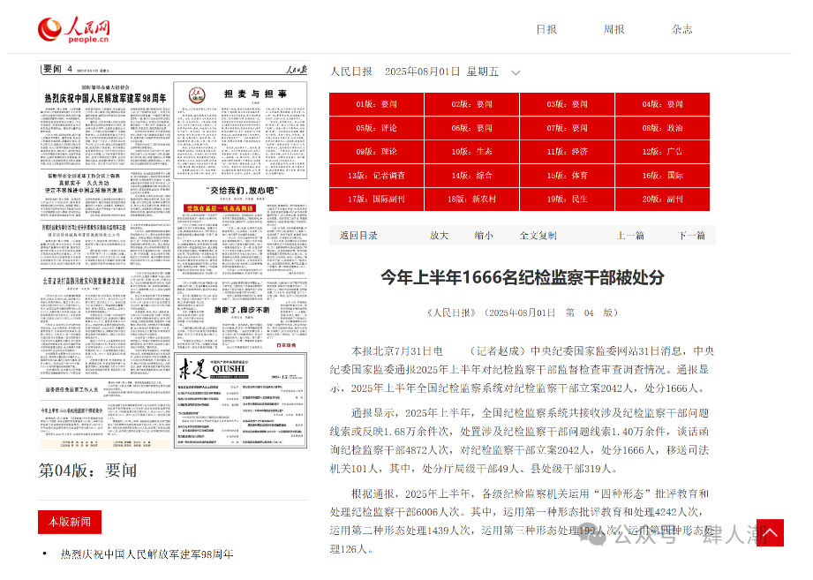Click the People.cn logo
Viewport: 813px width, 580px height.
point(74,29)
